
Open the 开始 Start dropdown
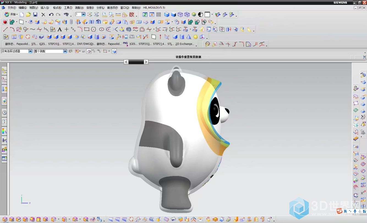[11, 15]
